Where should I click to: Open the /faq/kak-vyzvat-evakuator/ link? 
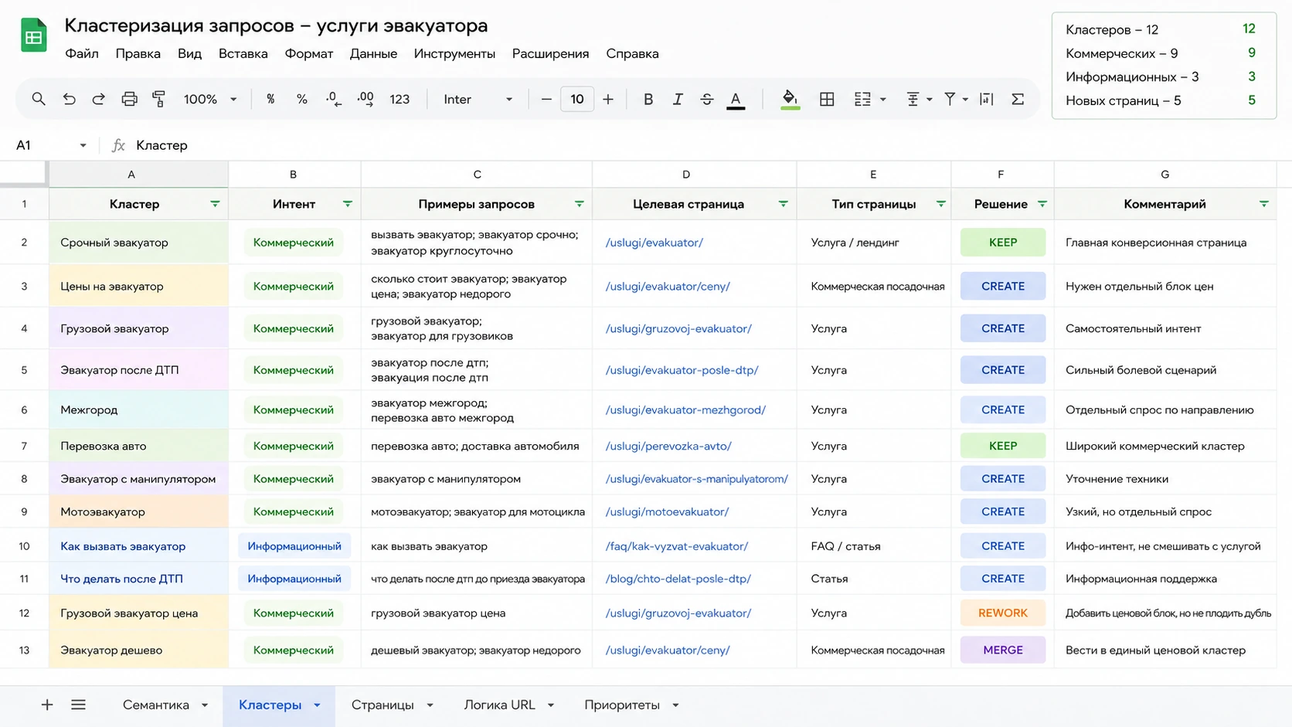click(x=677, y=546)
